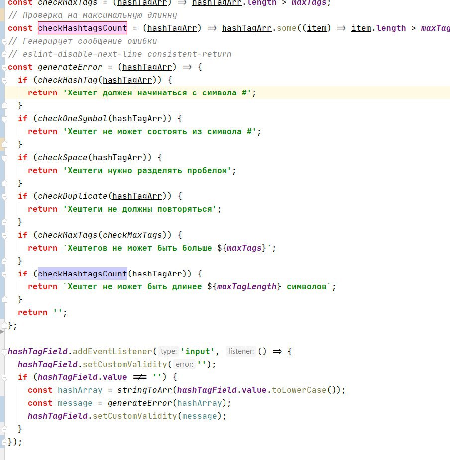450x460 pixels.
Task: Click the hashArray constant declaration
Action: tap(80, 390)
